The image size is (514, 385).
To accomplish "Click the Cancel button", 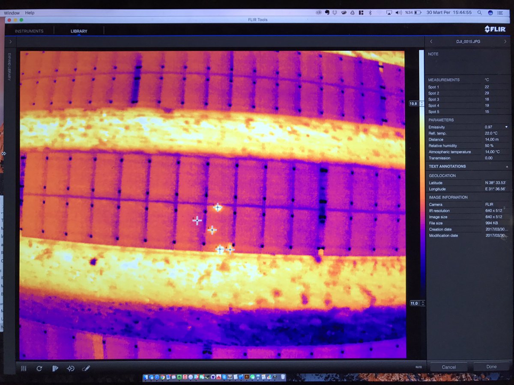I will click(x=449, y=367).
